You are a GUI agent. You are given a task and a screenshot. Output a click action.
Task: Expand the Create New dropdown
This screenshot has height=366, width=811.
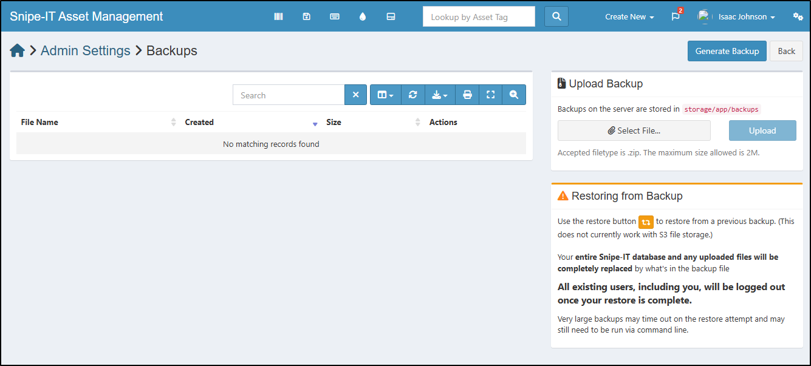pyautogui.click(x=629, y=17)
